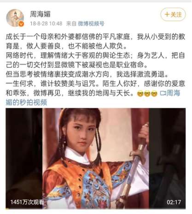The width and height of the screenshot is (192, 214).
Task: Click the video progress bar under the video
Action: [x=96, y=208]
